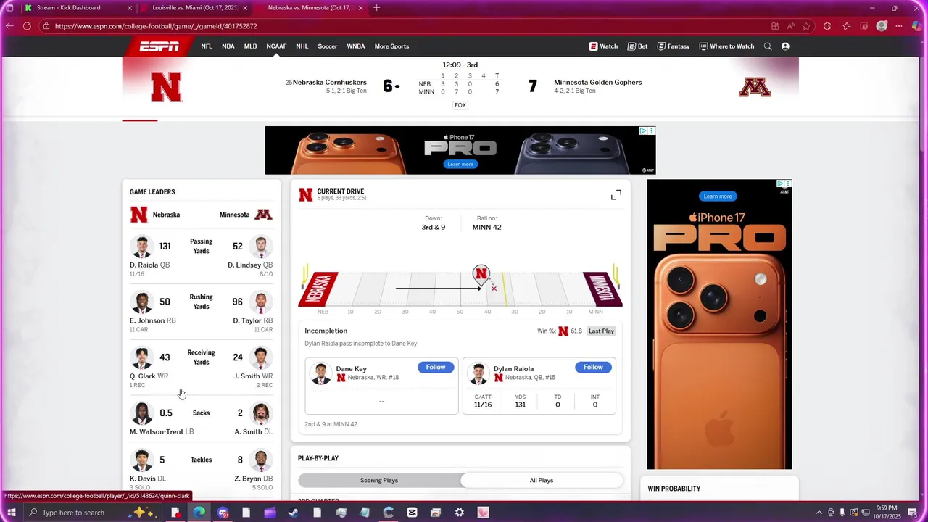Open the NBA menu
The image size is (928, 522).
228,46
